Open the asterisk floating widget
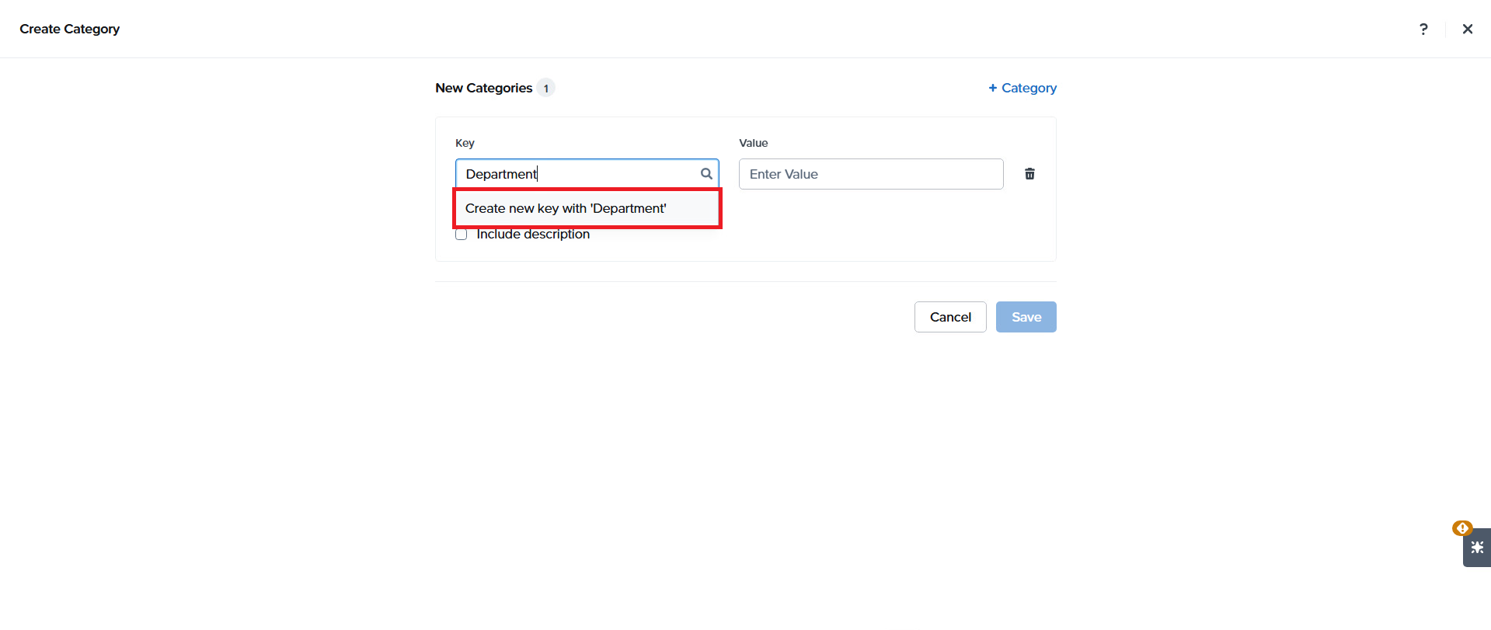This screenshot has width=1491, height=630. point(1477,548)
